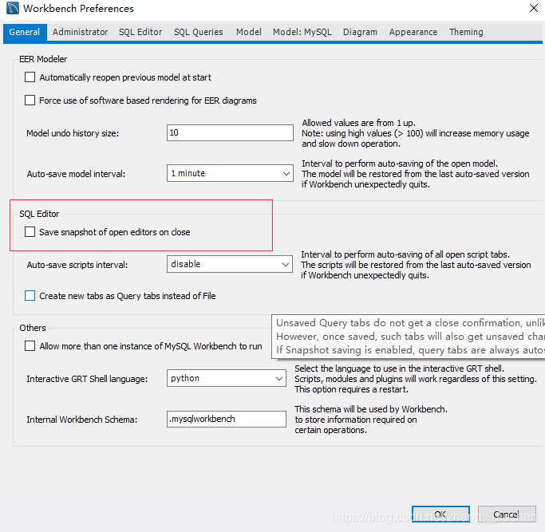Screen dimensions: 545x532
Task: Switch to the Theming tab
Action: (466, 32)
